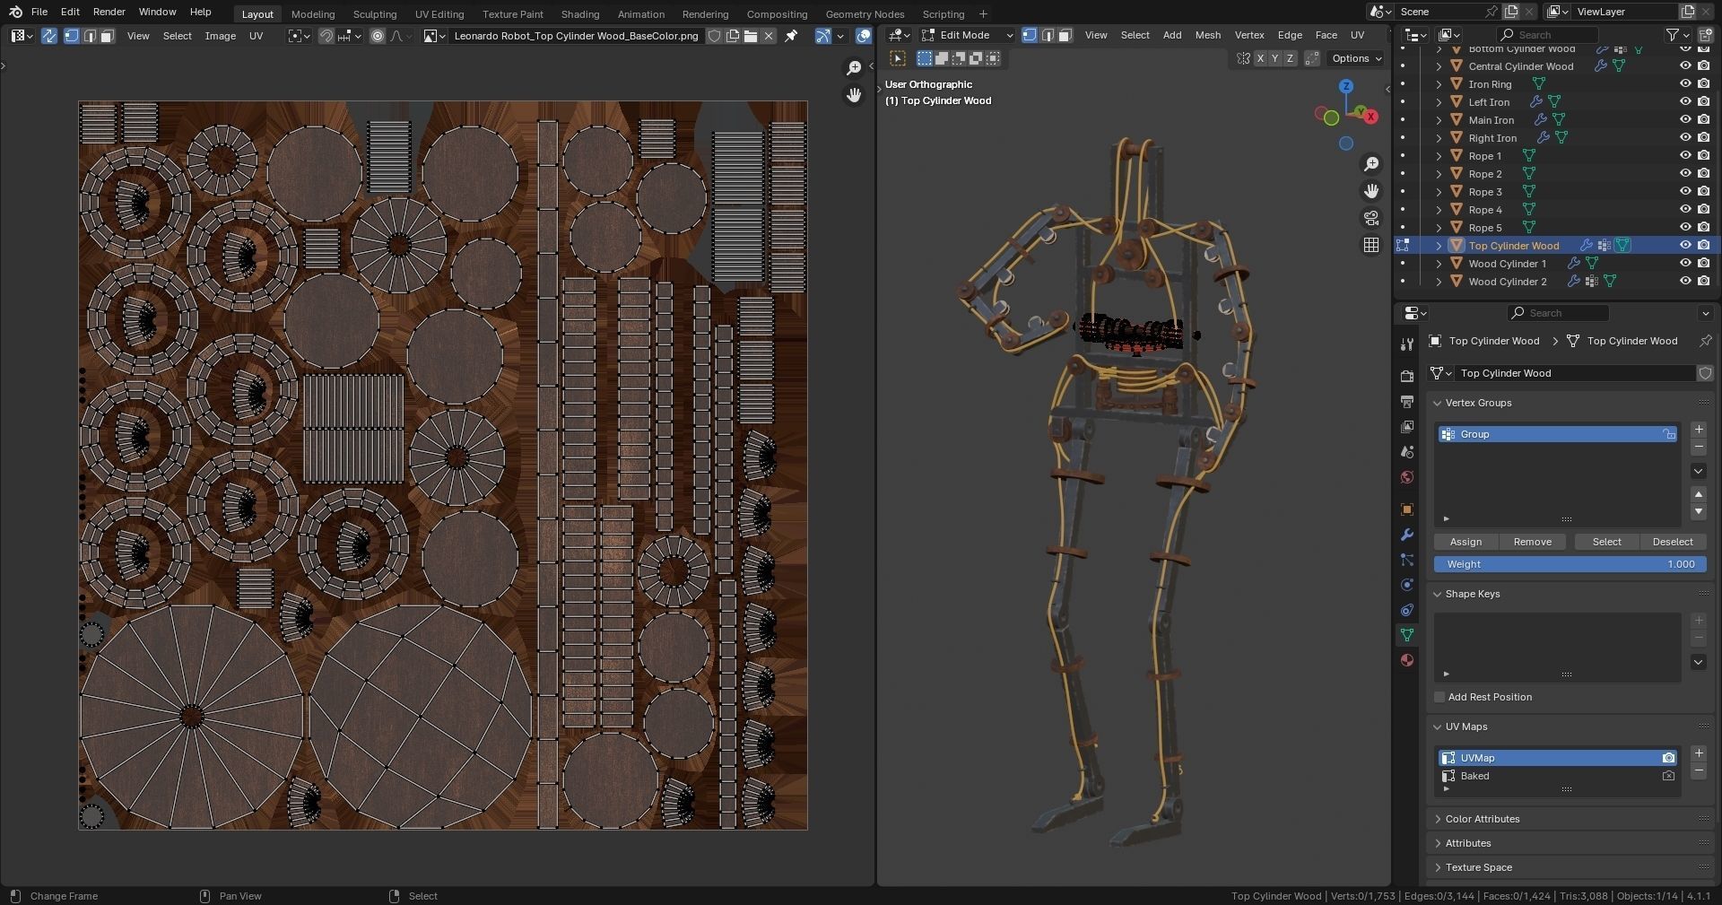
Task: Toggle Z mirror axis button
Action: [1290, 58]
